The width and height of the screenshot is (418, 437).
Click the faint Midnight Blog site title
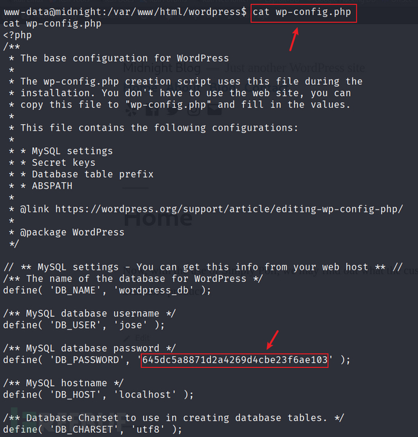click(x=162, y=68)
